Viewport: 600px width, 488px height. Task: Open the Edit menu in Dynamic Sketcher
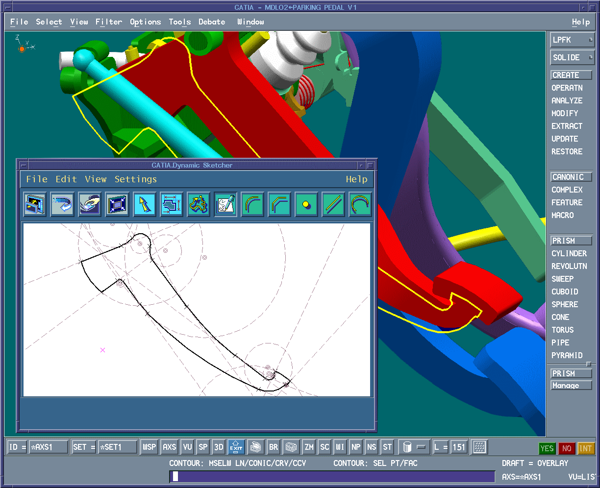click(x=66, y=179)
